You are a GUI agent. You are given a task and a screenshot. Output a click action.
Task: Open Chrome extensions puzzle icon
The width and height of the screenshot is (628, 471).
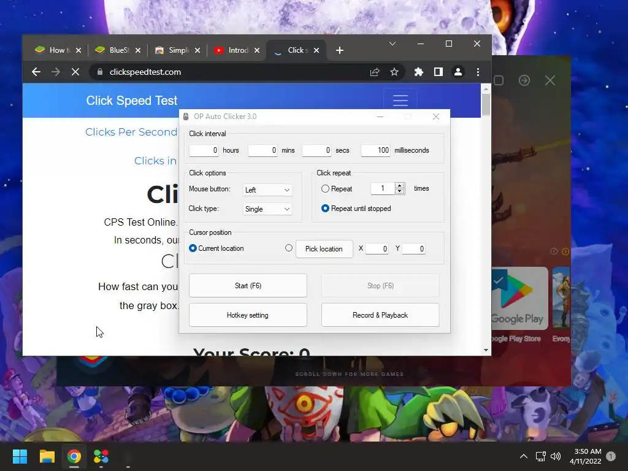[418, 72]
